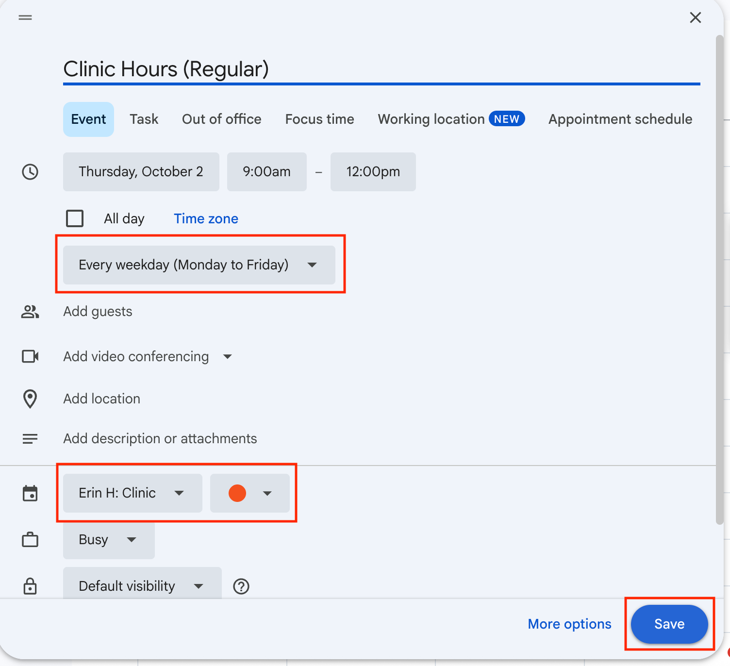Open the orange event color picker
The image size is (730, 666).
[x=249, y=493]
